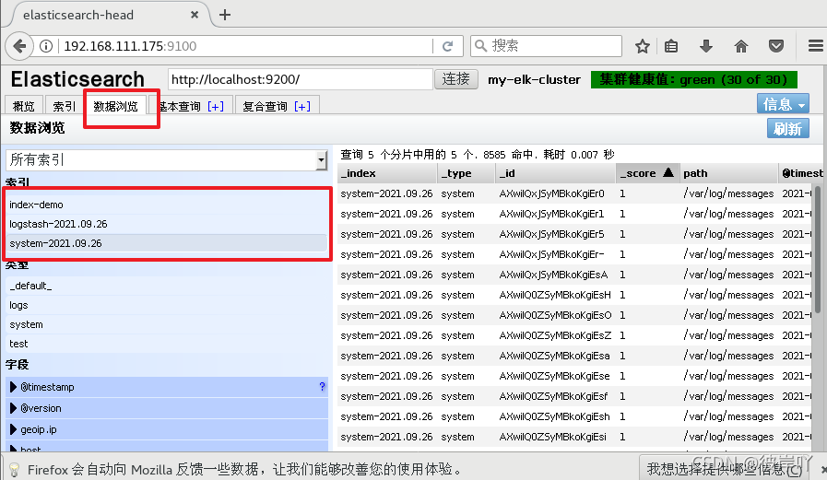Select the _default_ type

point(167,286)
